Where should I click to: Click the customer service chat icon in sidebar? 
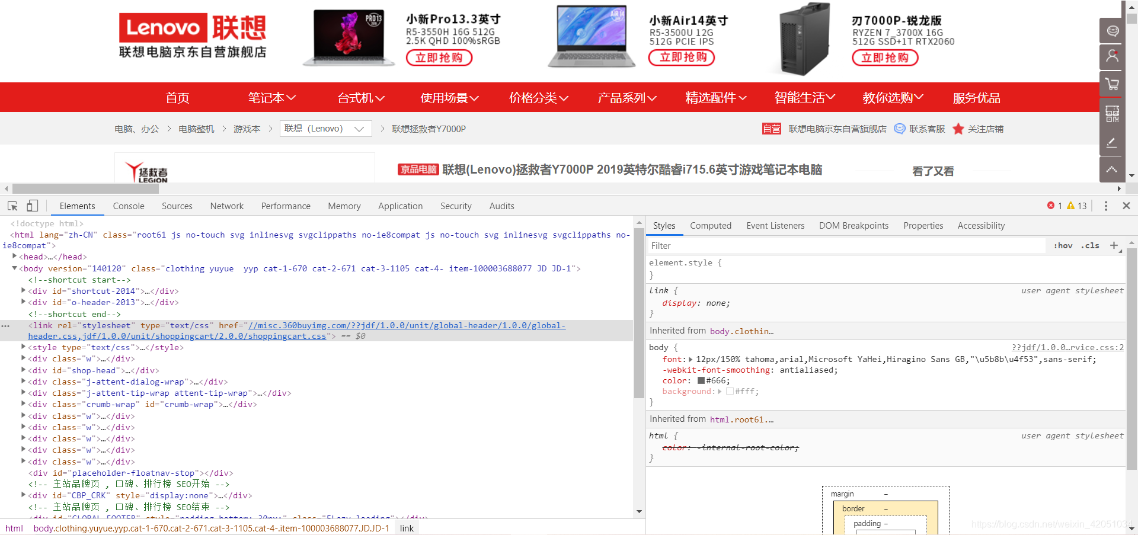[x=1112, y=30]
